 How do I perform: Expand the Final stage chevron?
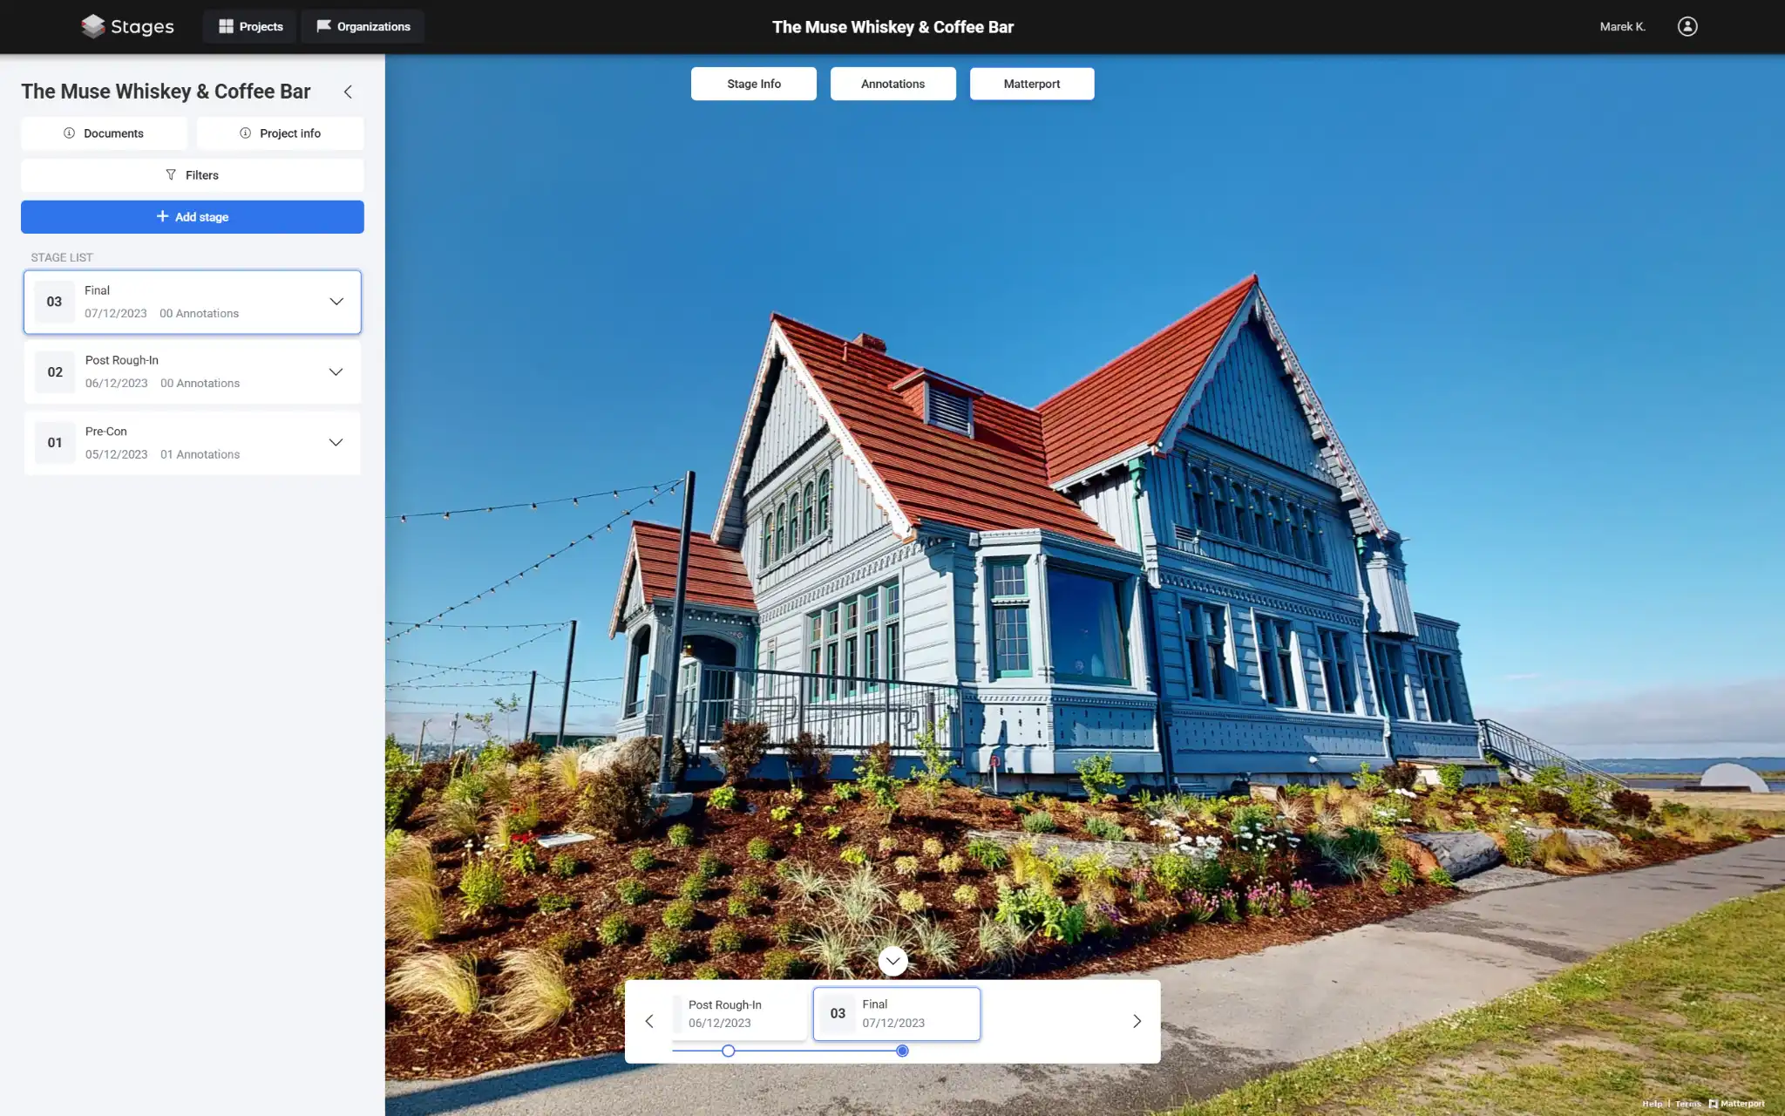click(336, 302)
